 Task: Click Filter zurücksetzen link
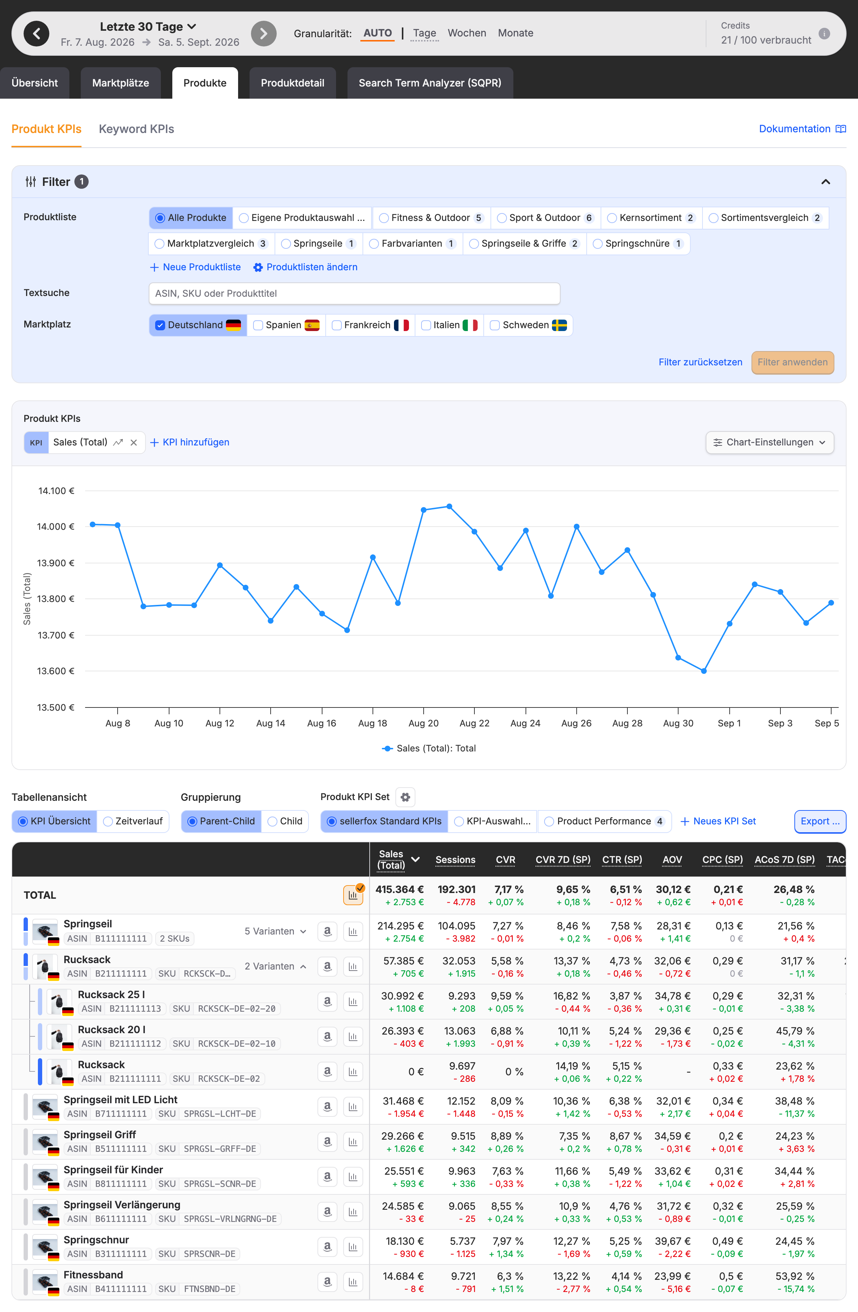700,363
